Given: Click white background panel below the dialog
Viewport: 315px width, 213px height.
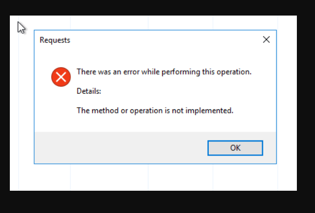Looking at the screenshot, I should [153, 177].
